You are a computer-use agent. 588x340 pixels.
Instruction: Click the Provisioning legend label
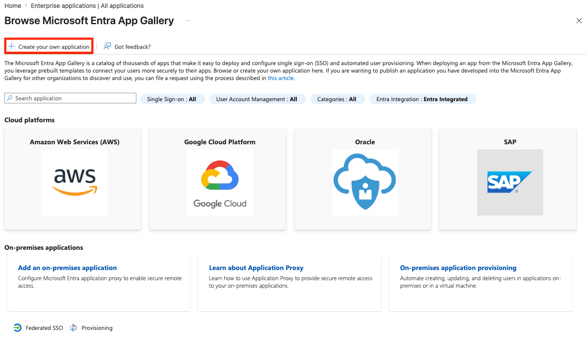[97, 328]
